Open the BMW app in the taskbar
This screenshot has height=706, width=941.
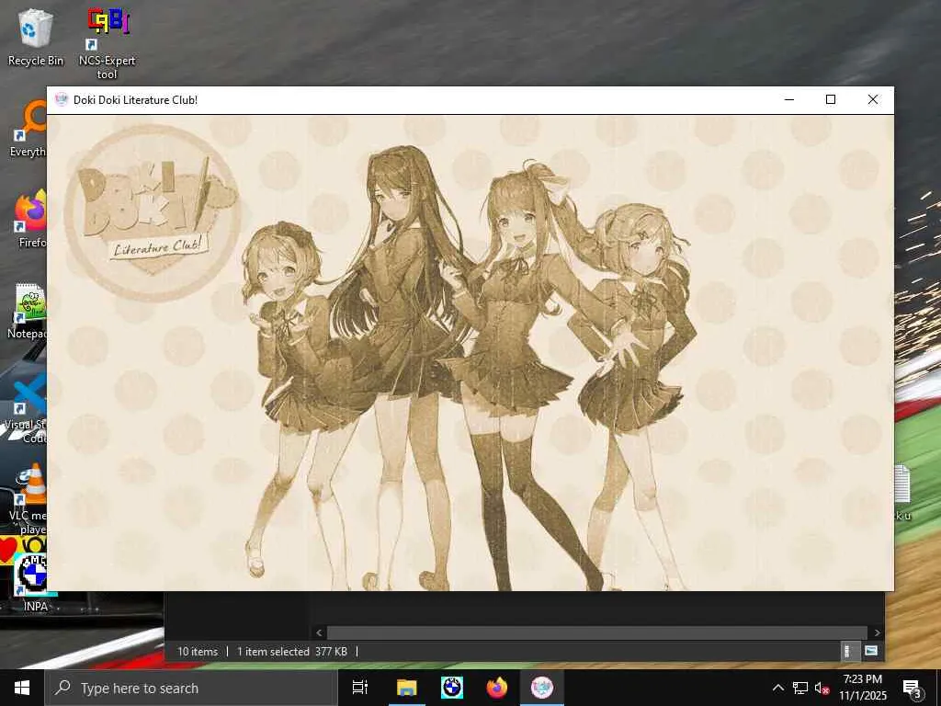point(451,688)
